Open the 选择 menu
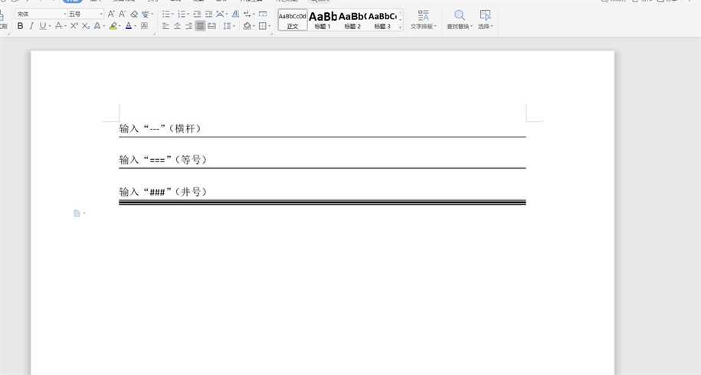701x375 pixels. pyautogui.click(x=485, y=26)
